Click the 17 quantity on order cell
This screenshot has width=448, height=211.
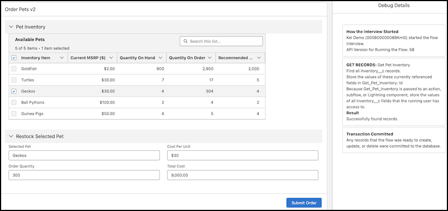(211, 80)
